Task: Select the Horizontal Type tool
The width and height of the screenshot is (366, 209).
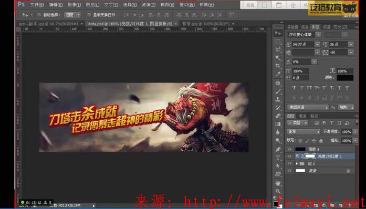Action: point(278,158)
